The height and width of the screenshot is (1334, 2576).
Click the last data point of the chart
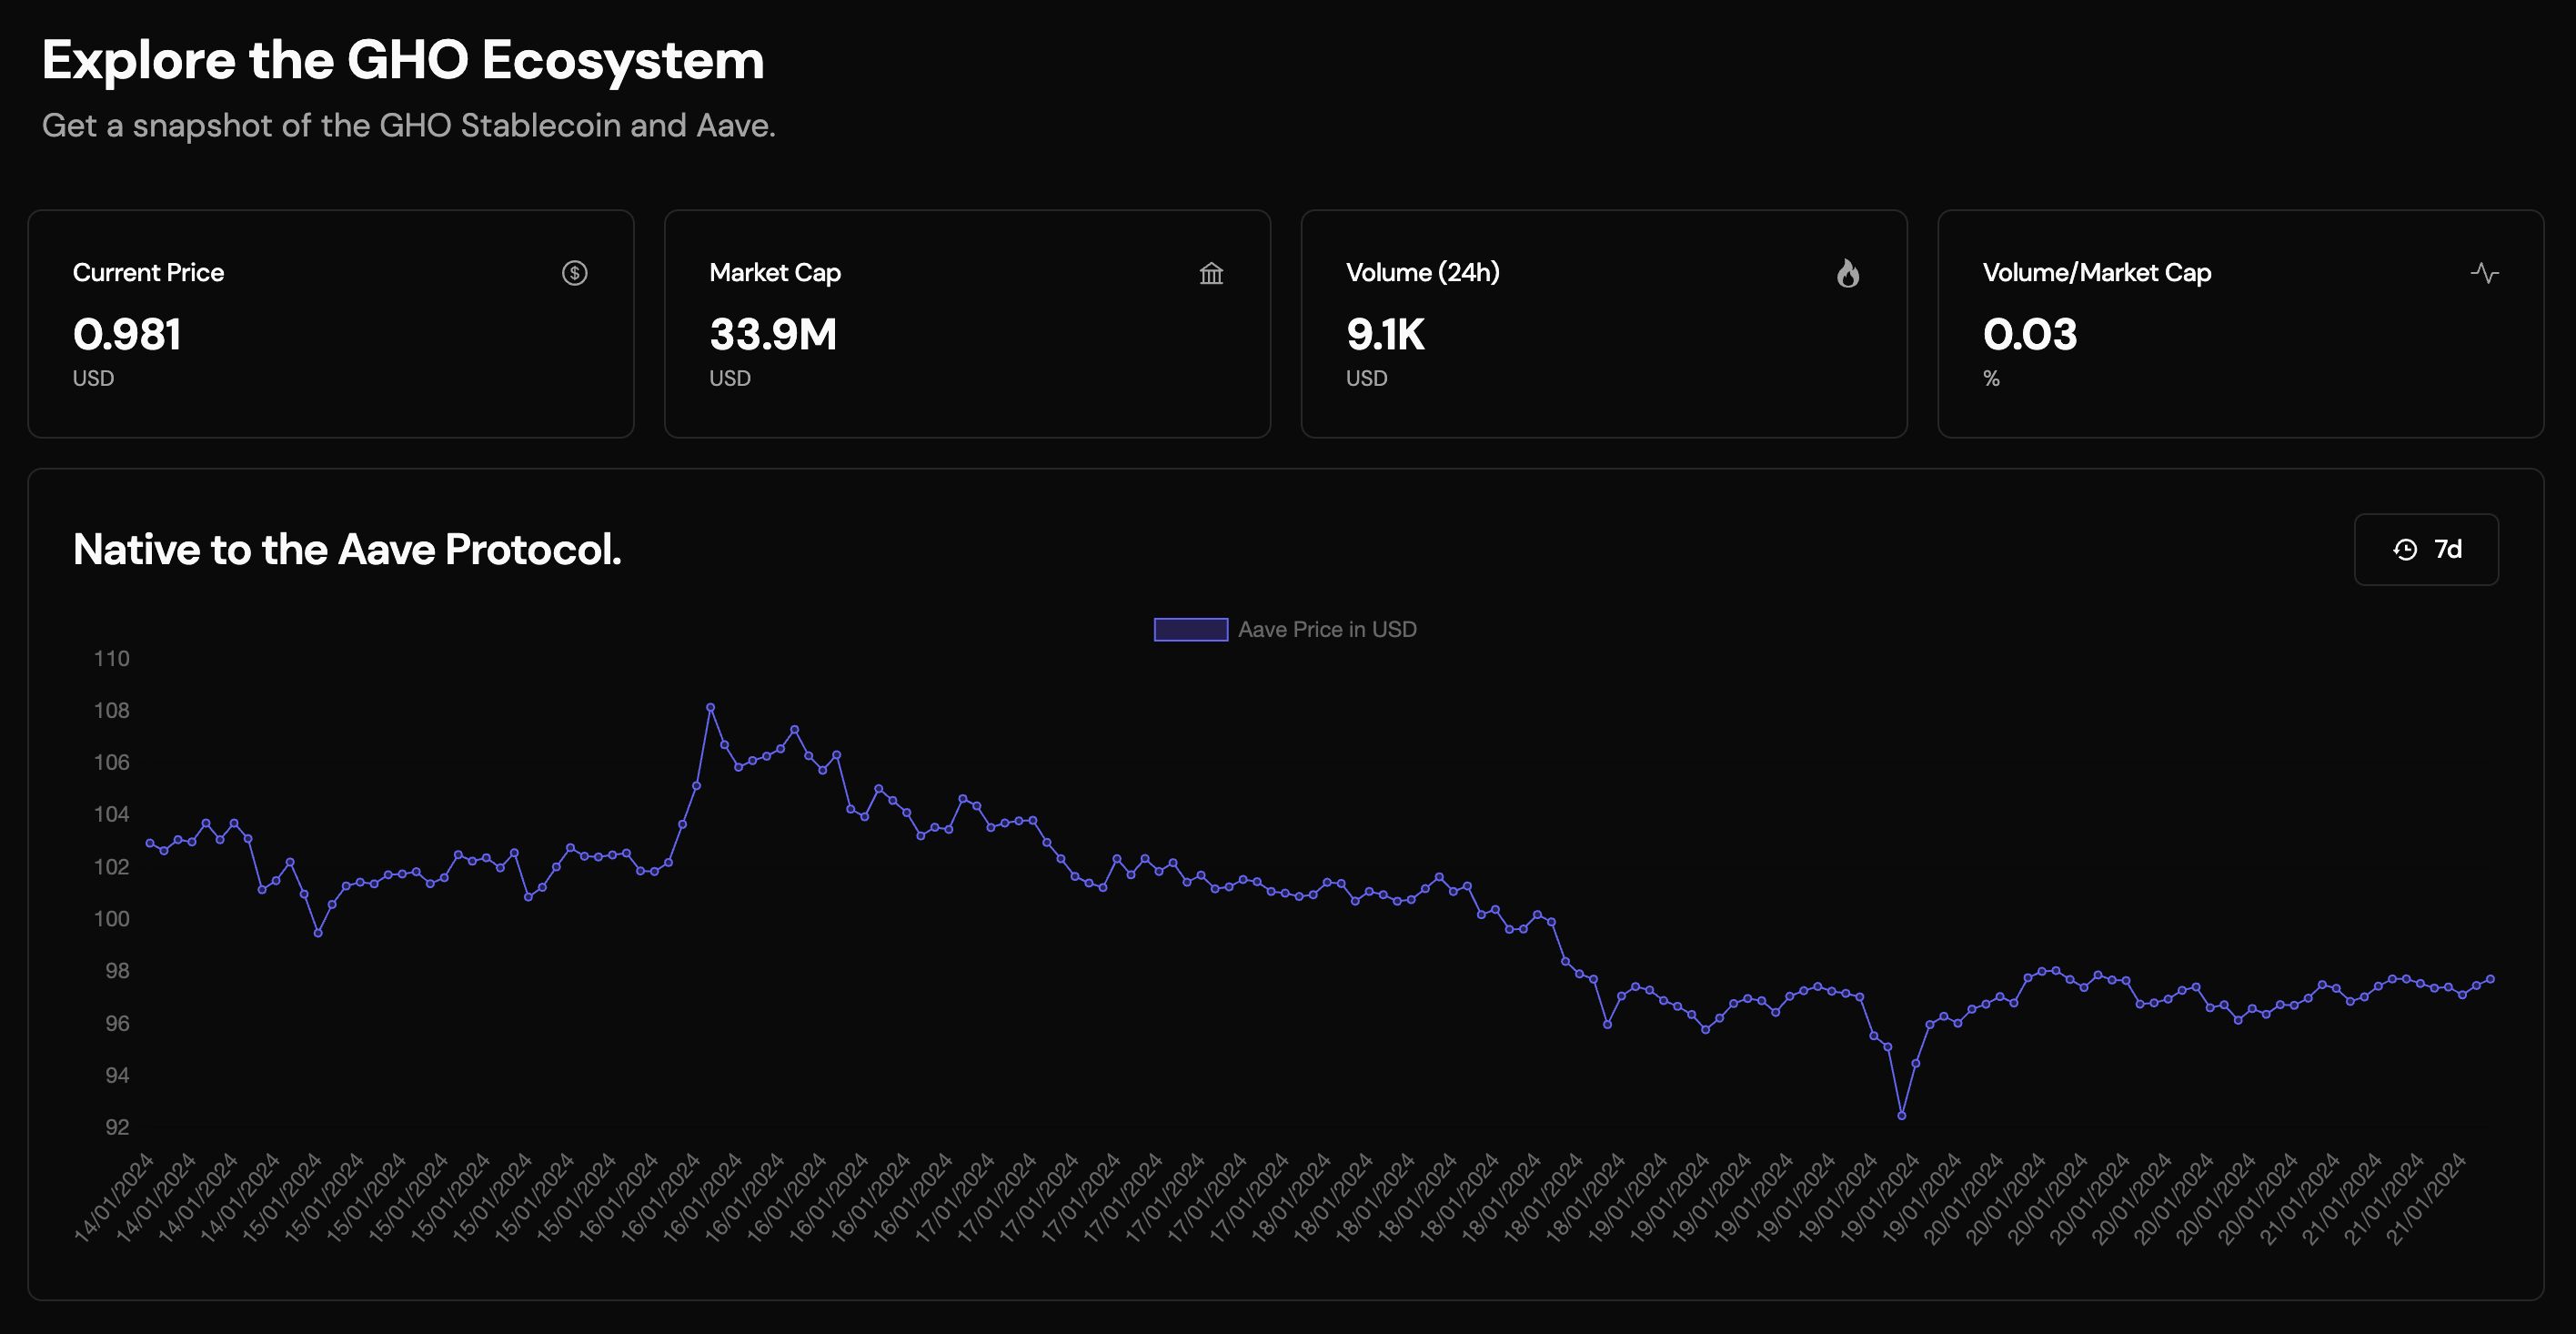pos(2490,979)
